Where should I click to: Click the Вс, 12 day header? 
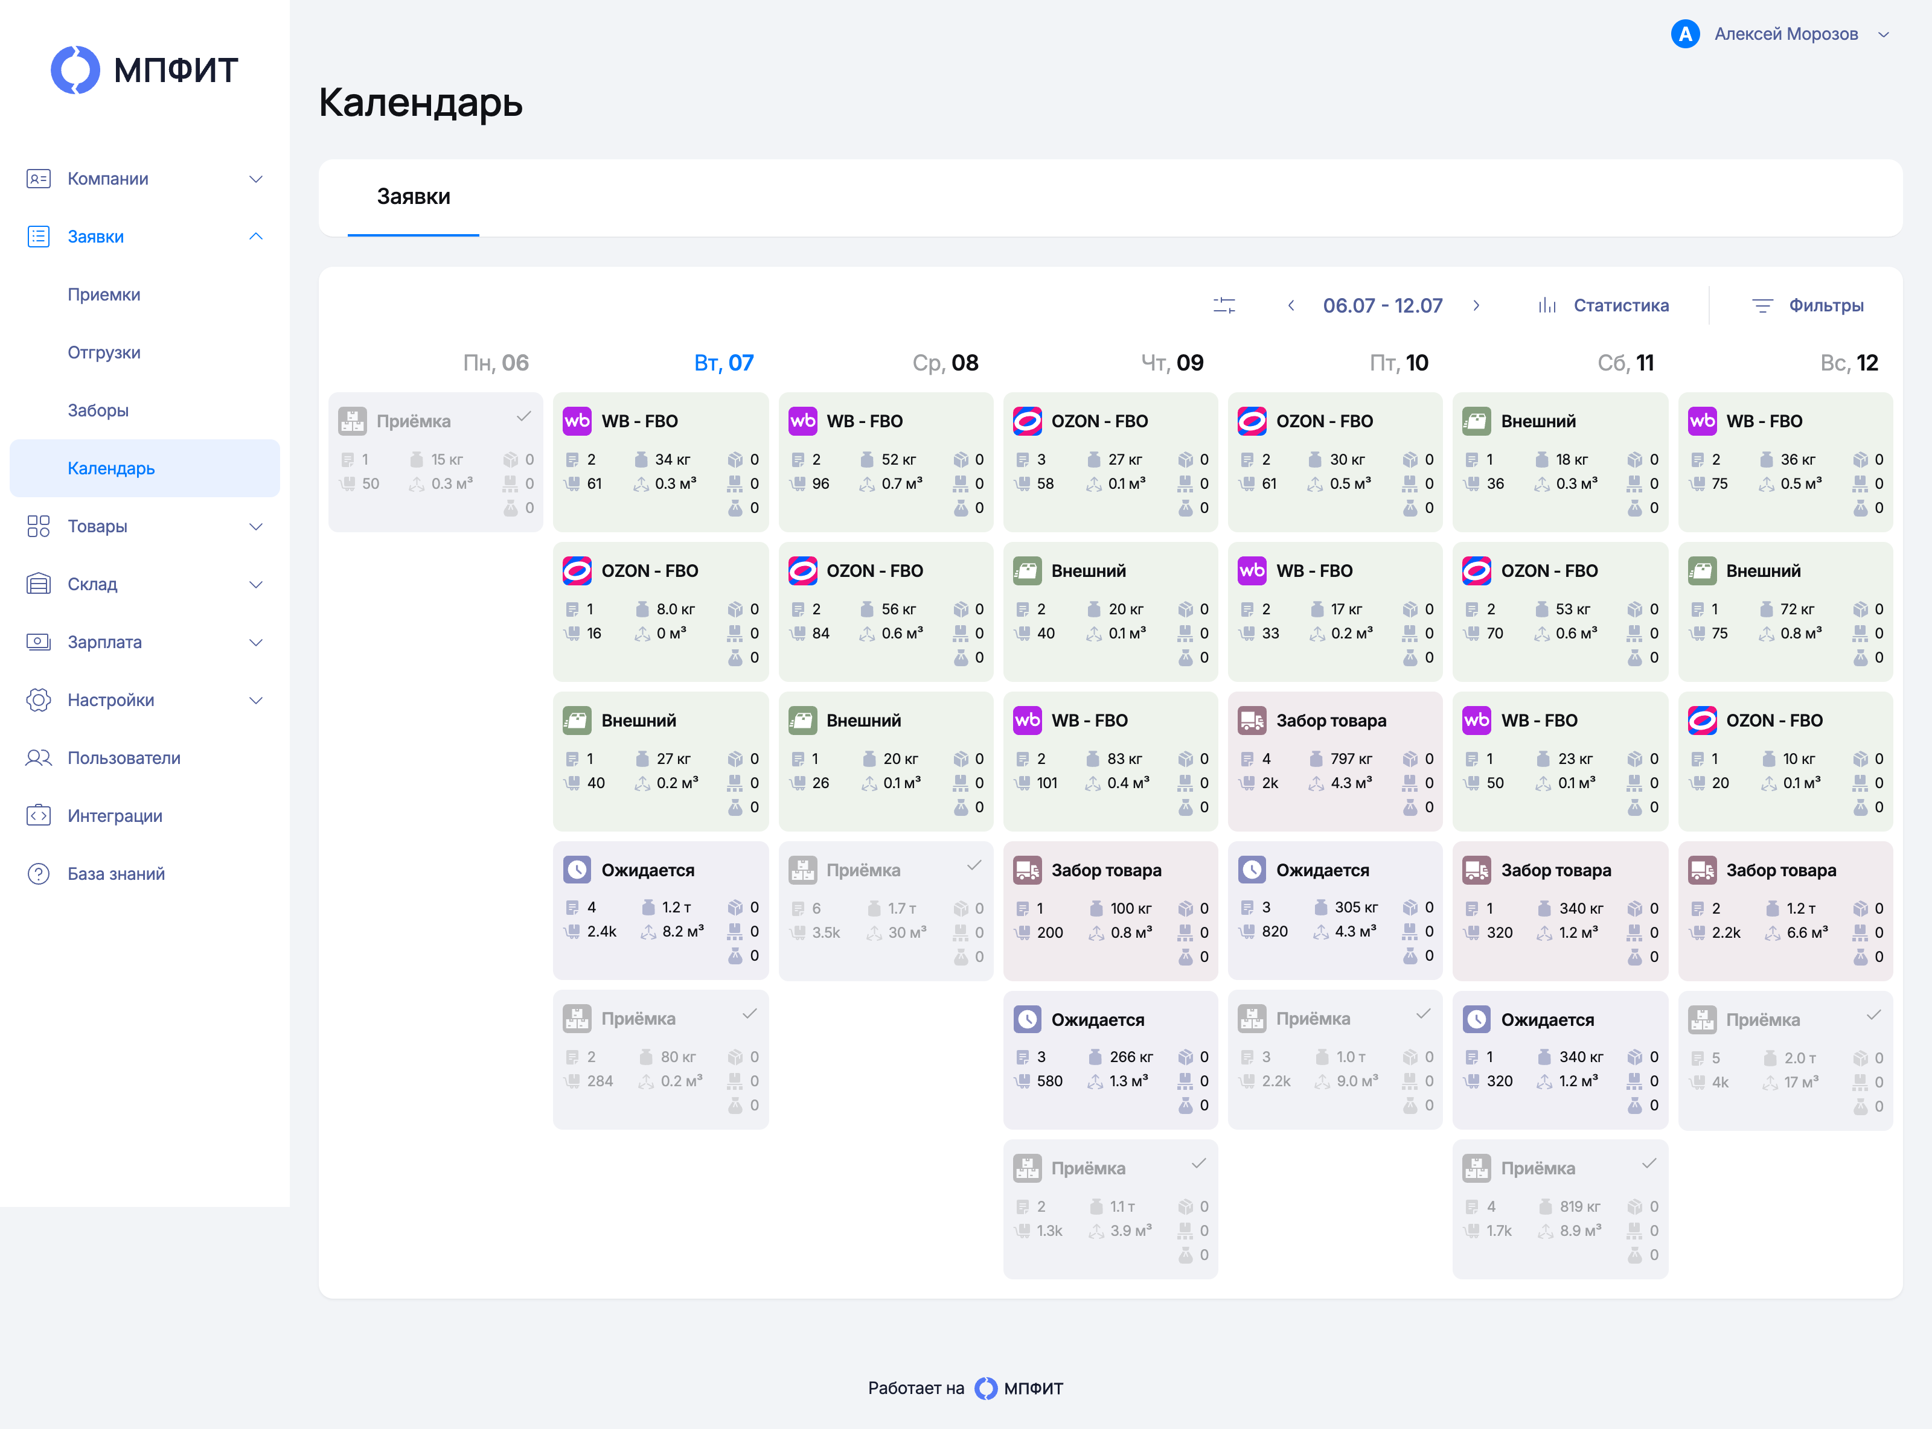tap(1849, 363)
